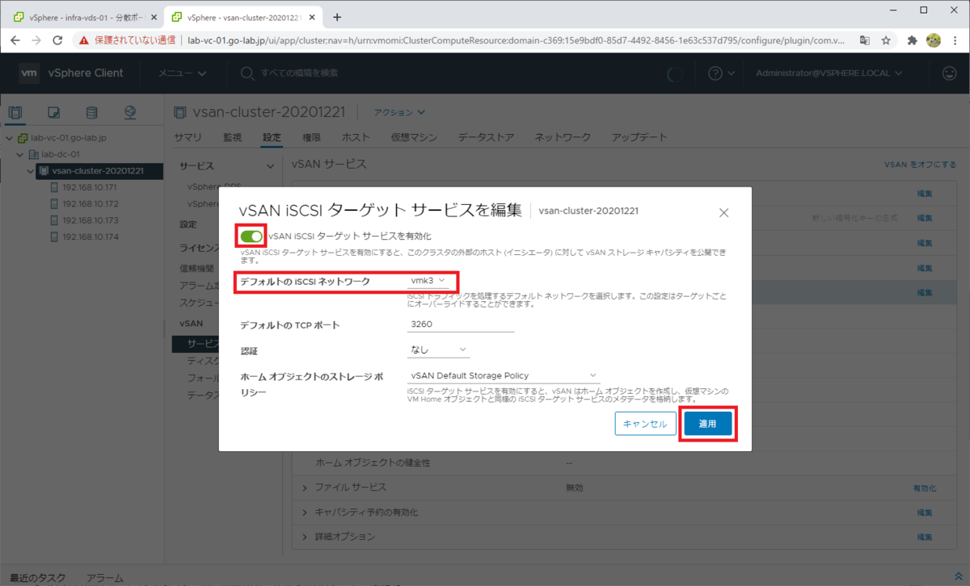Open the メニュー dropdown in the header
This screenshot has height=586, width=970.
click(x=182, y=73)
